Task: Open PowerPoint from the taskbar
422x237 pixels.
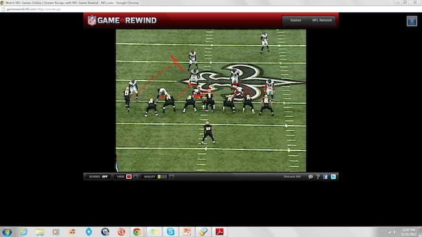Action: pos(187,232)
